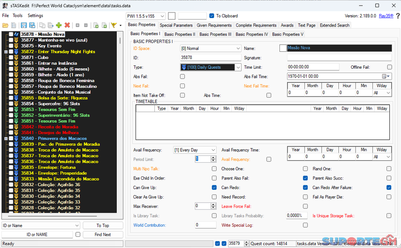Expand the 35840 Primavera dos Macacos tree node
Image resolution: width=401 pixels, height=248 pixels.
pos(6,138)
